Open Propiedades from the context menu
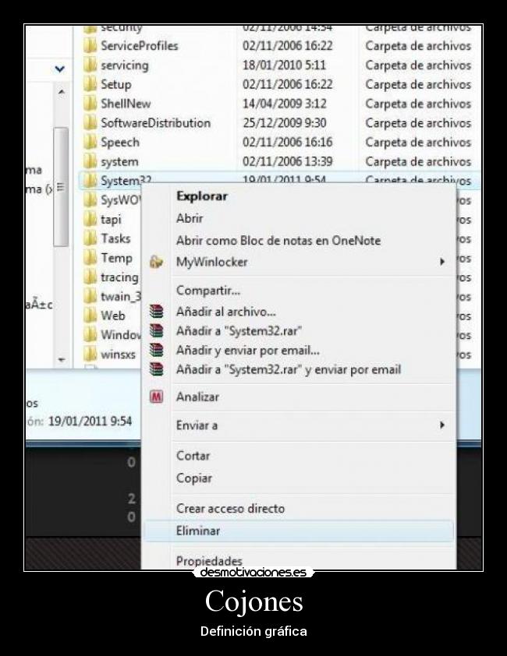 click(209, 561)
